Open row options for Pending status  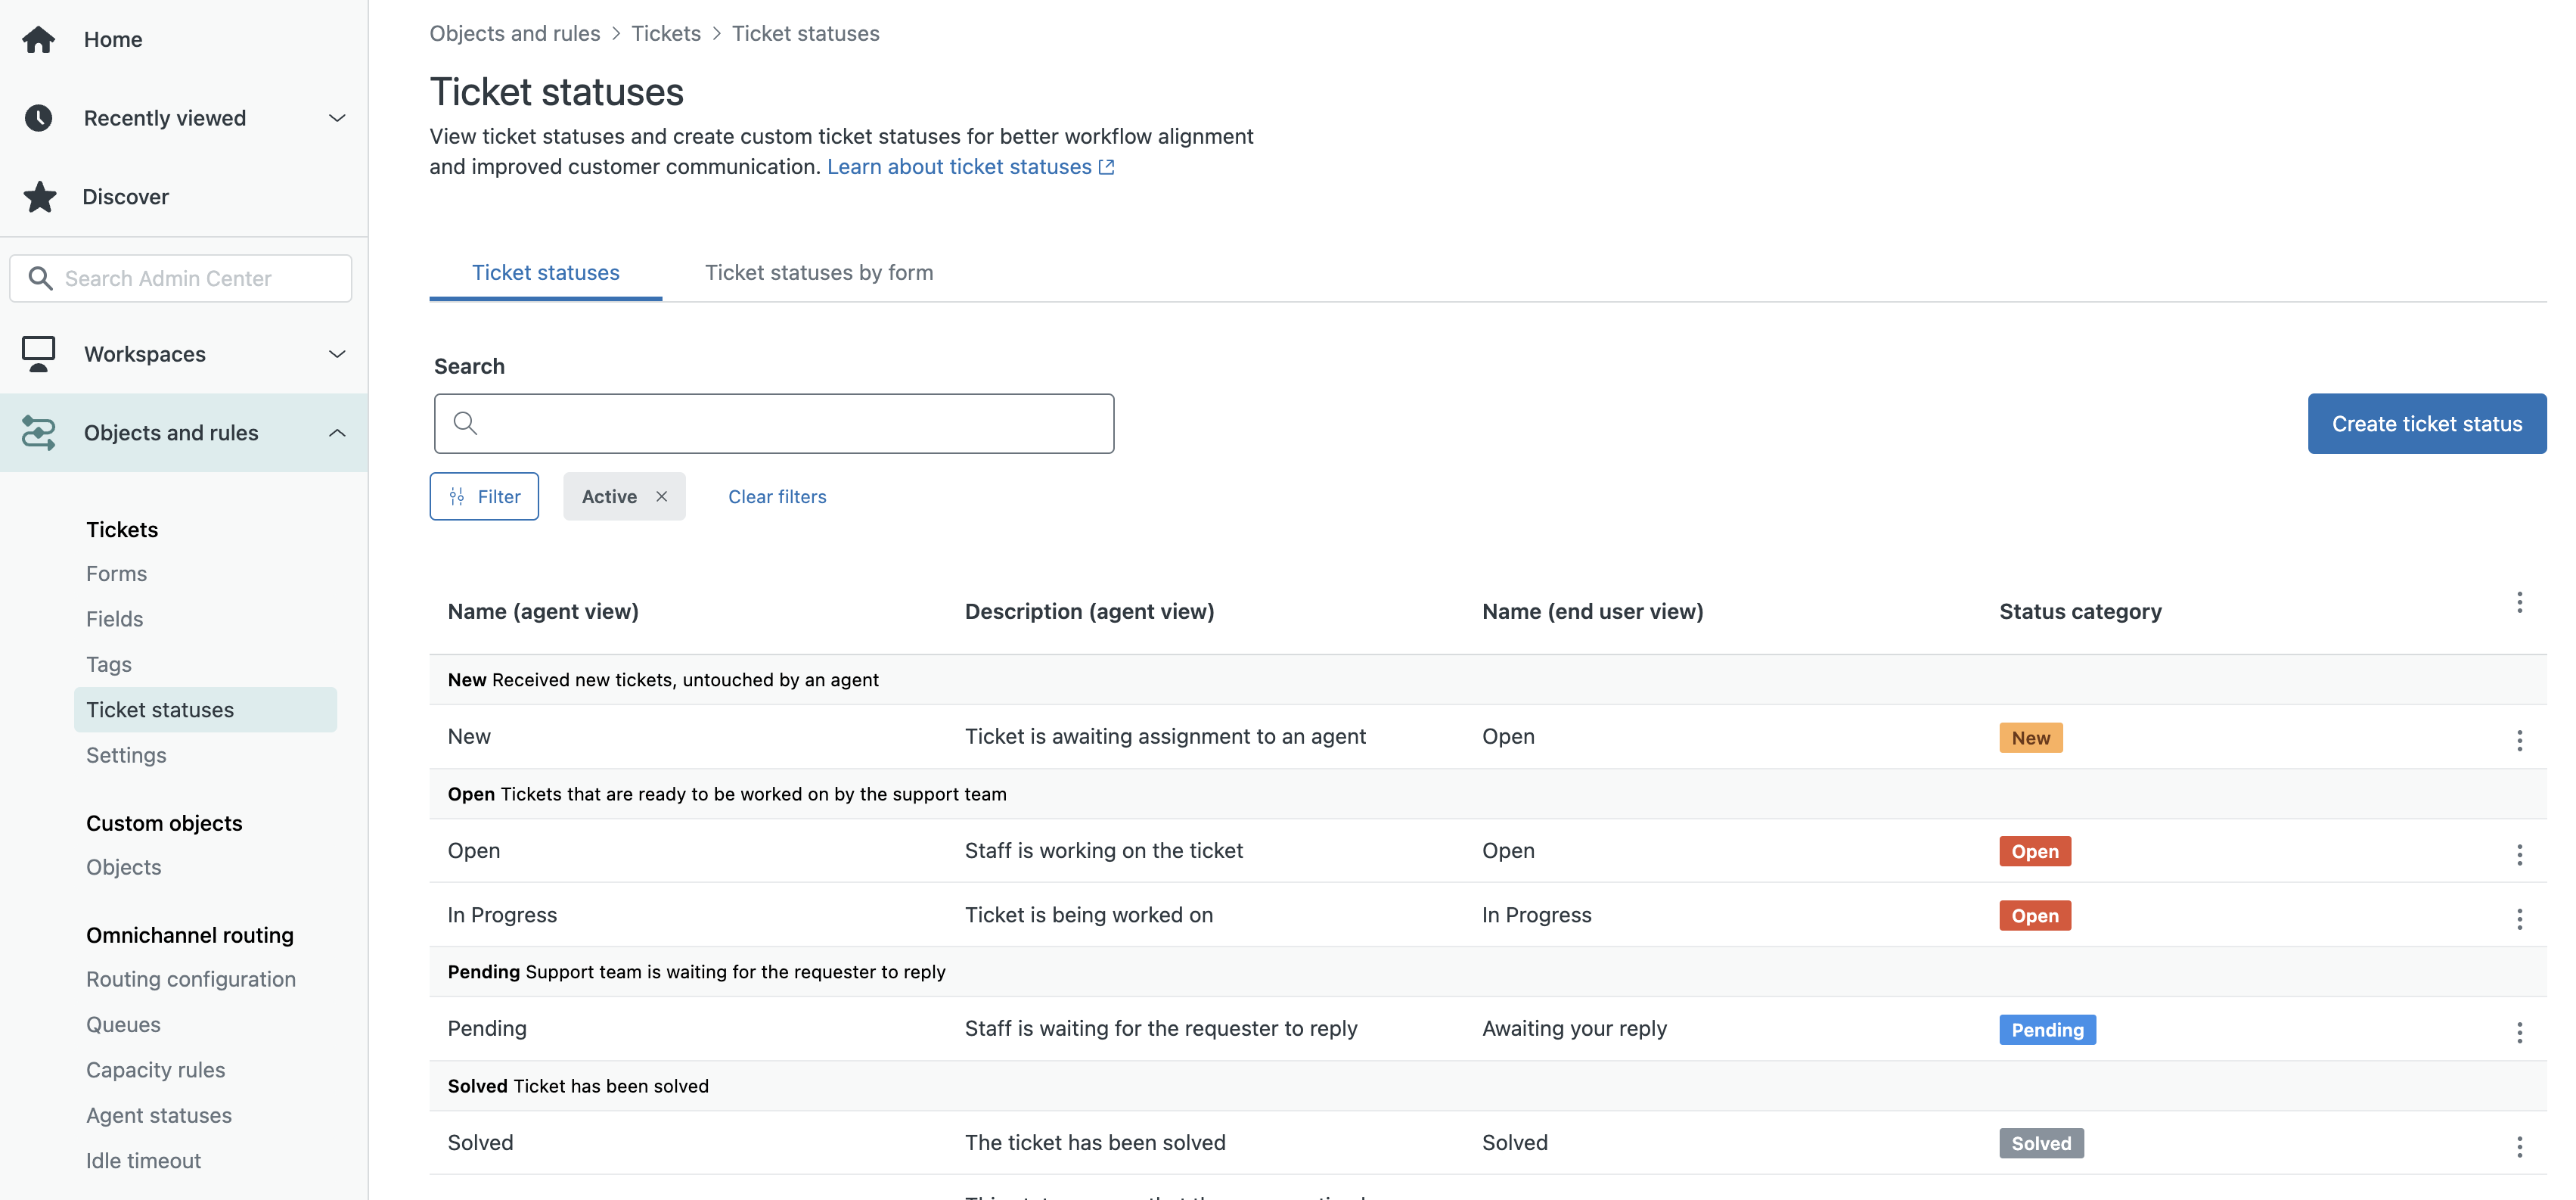(2519, 1032)
